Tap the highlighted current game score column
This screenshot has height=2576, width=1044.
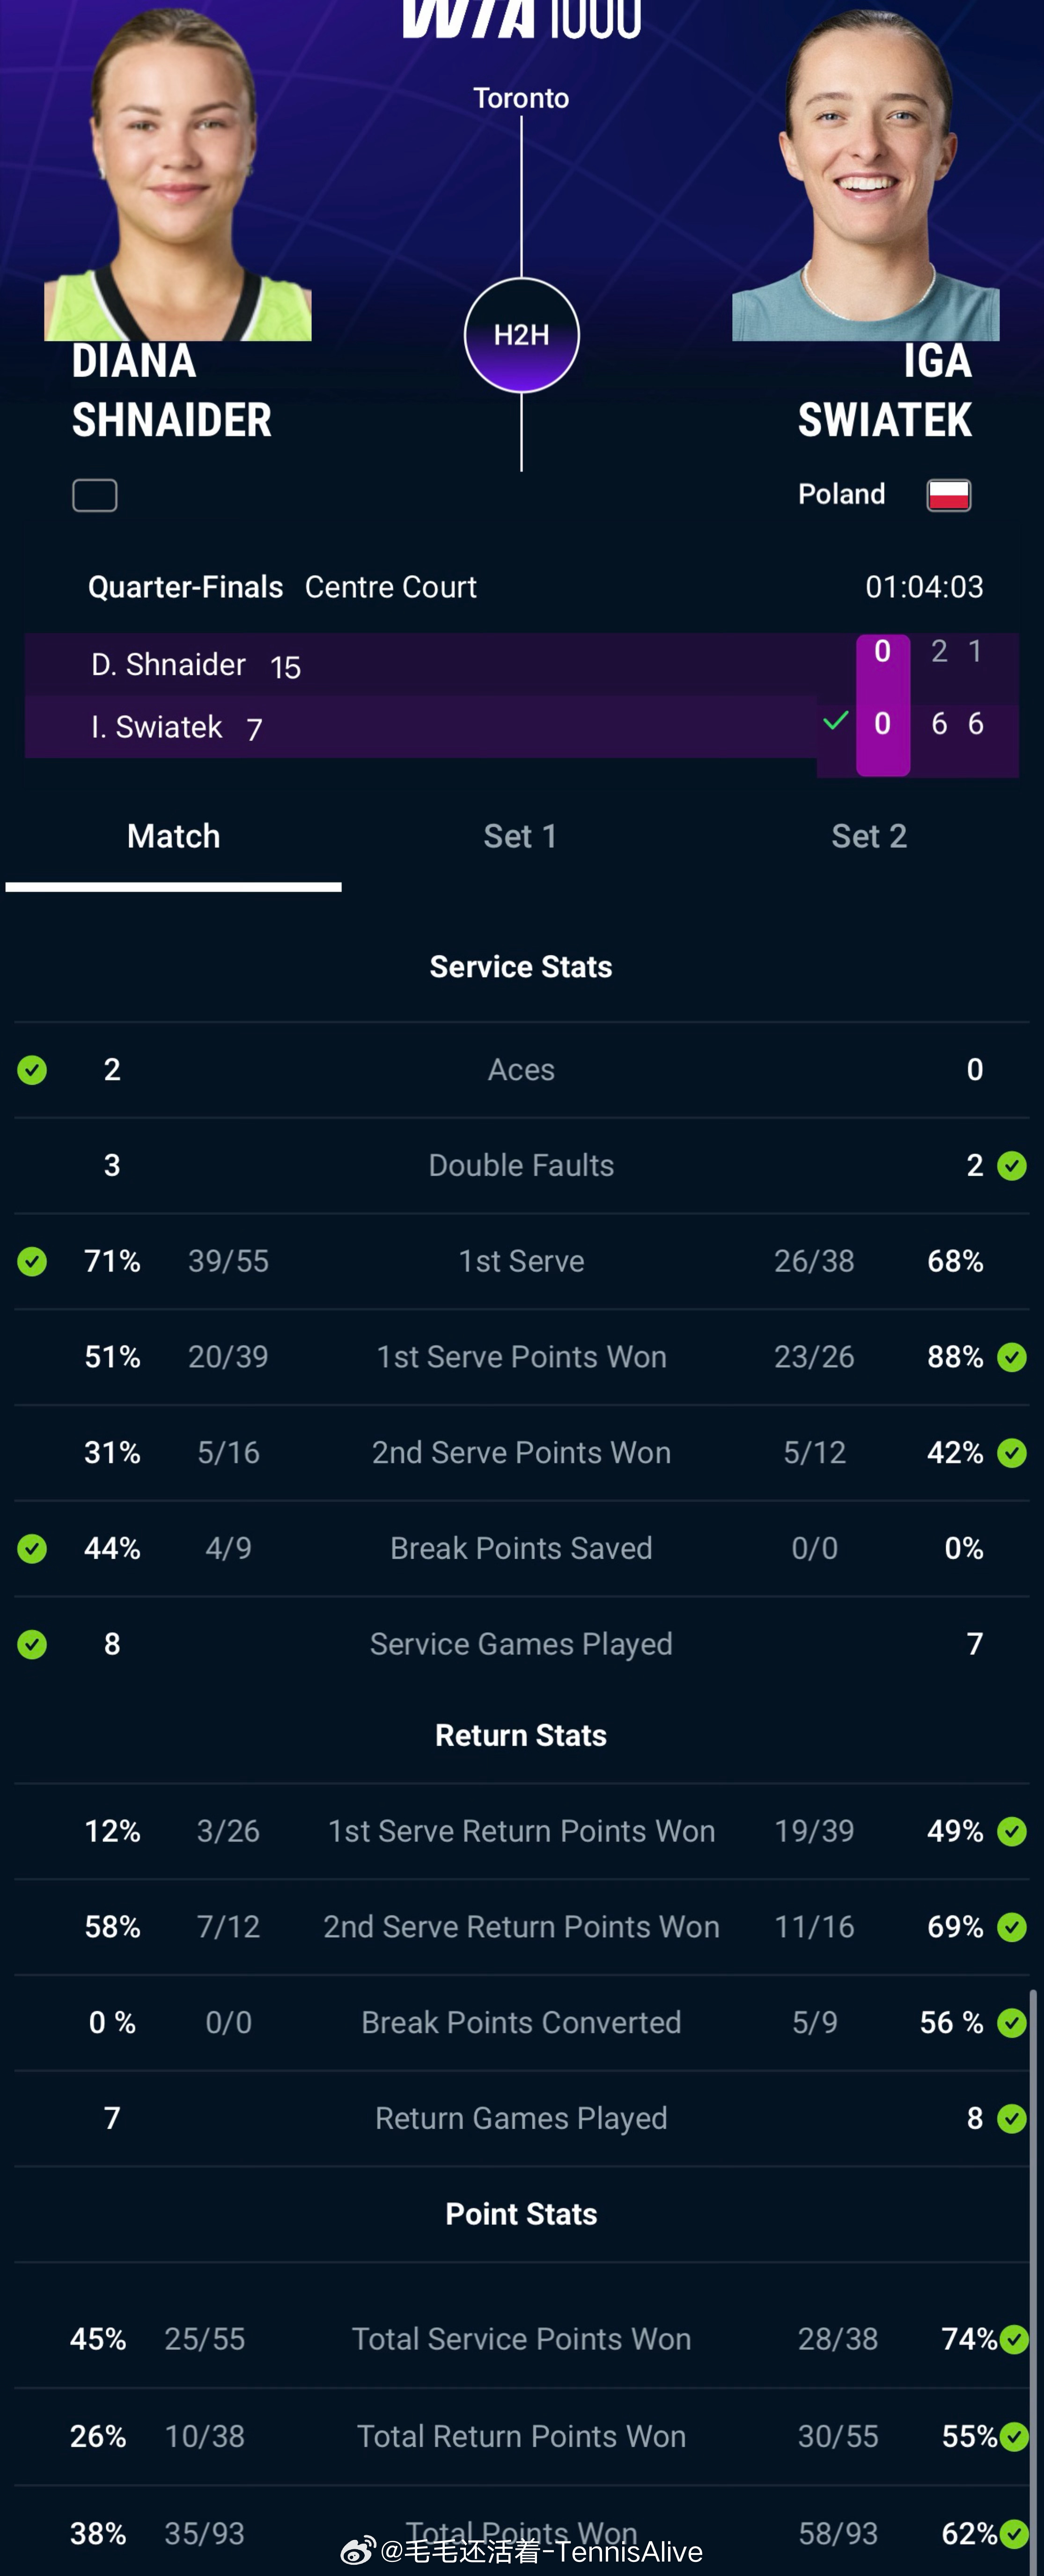883,705
